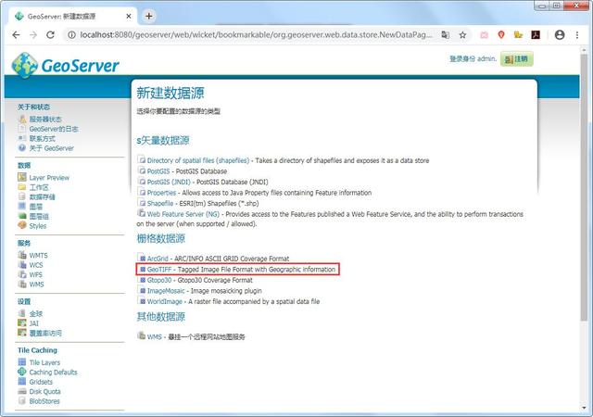Click the scrollbar down arrow
Image resolution: width=593 pixels, height=417 pixels.
(585, 408)
